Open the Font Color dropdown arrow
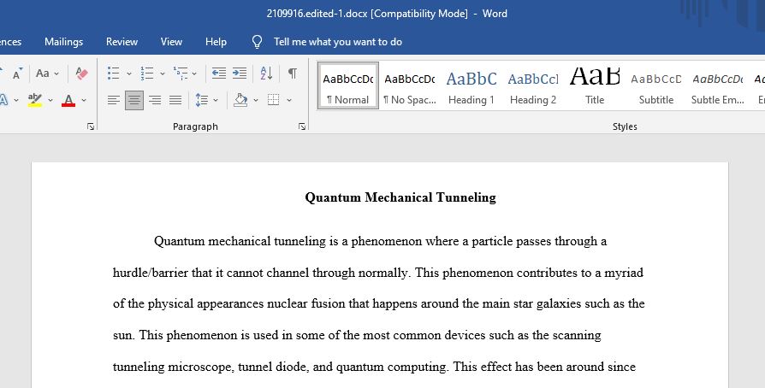Viewport: 765px width, 388px height. tap(84, 100)
